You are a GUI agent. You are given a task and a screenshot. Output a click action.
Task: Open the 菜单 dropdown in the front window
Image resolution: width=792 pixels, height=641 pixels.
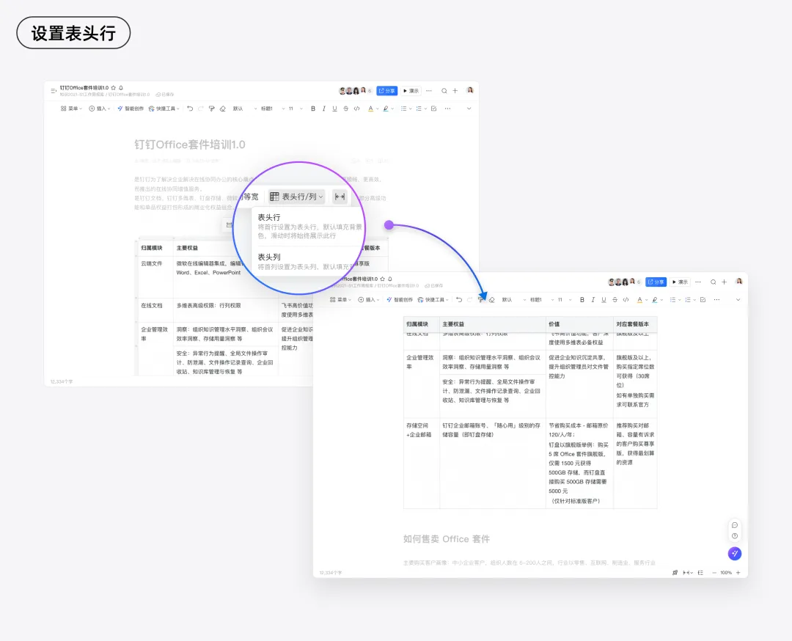pyautogui.click(x=340, y=299)
